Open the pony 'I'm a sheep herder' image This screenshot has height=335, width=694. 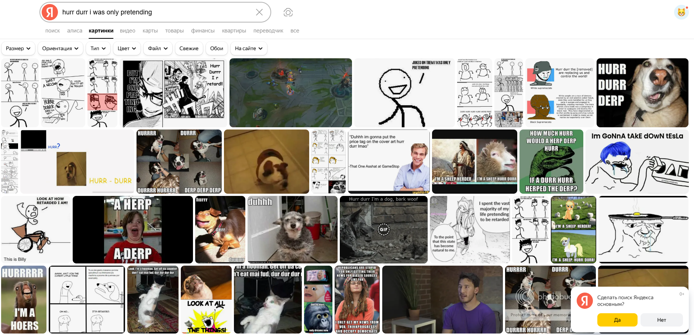573,229
